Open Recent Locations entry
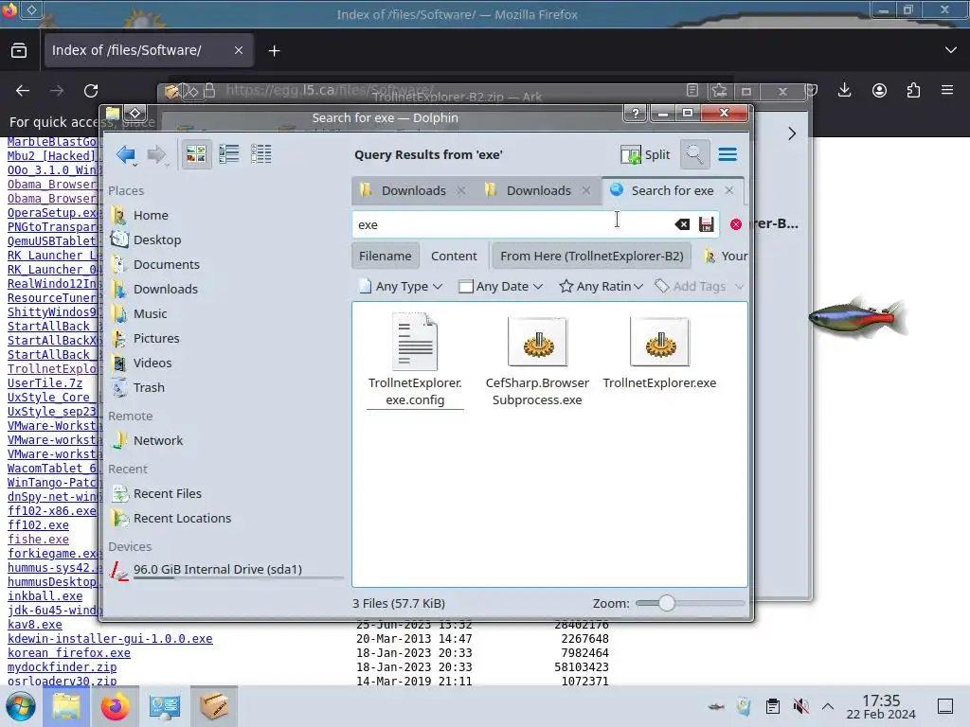The width and height of the screenshot is (970, 727). tap(182, 518)
